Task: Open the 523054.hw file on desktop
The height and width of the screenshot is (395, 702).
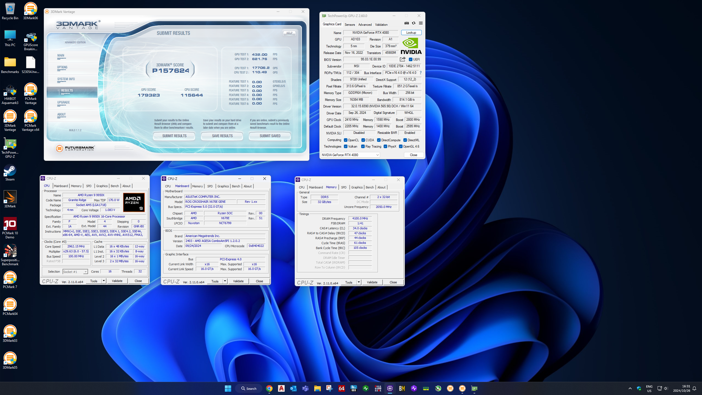Action: (30, 65)
